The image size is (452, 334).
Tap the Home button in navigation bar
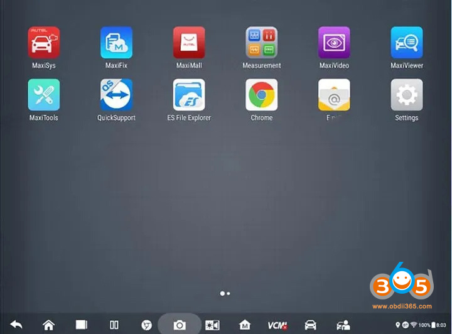(49, 325)
